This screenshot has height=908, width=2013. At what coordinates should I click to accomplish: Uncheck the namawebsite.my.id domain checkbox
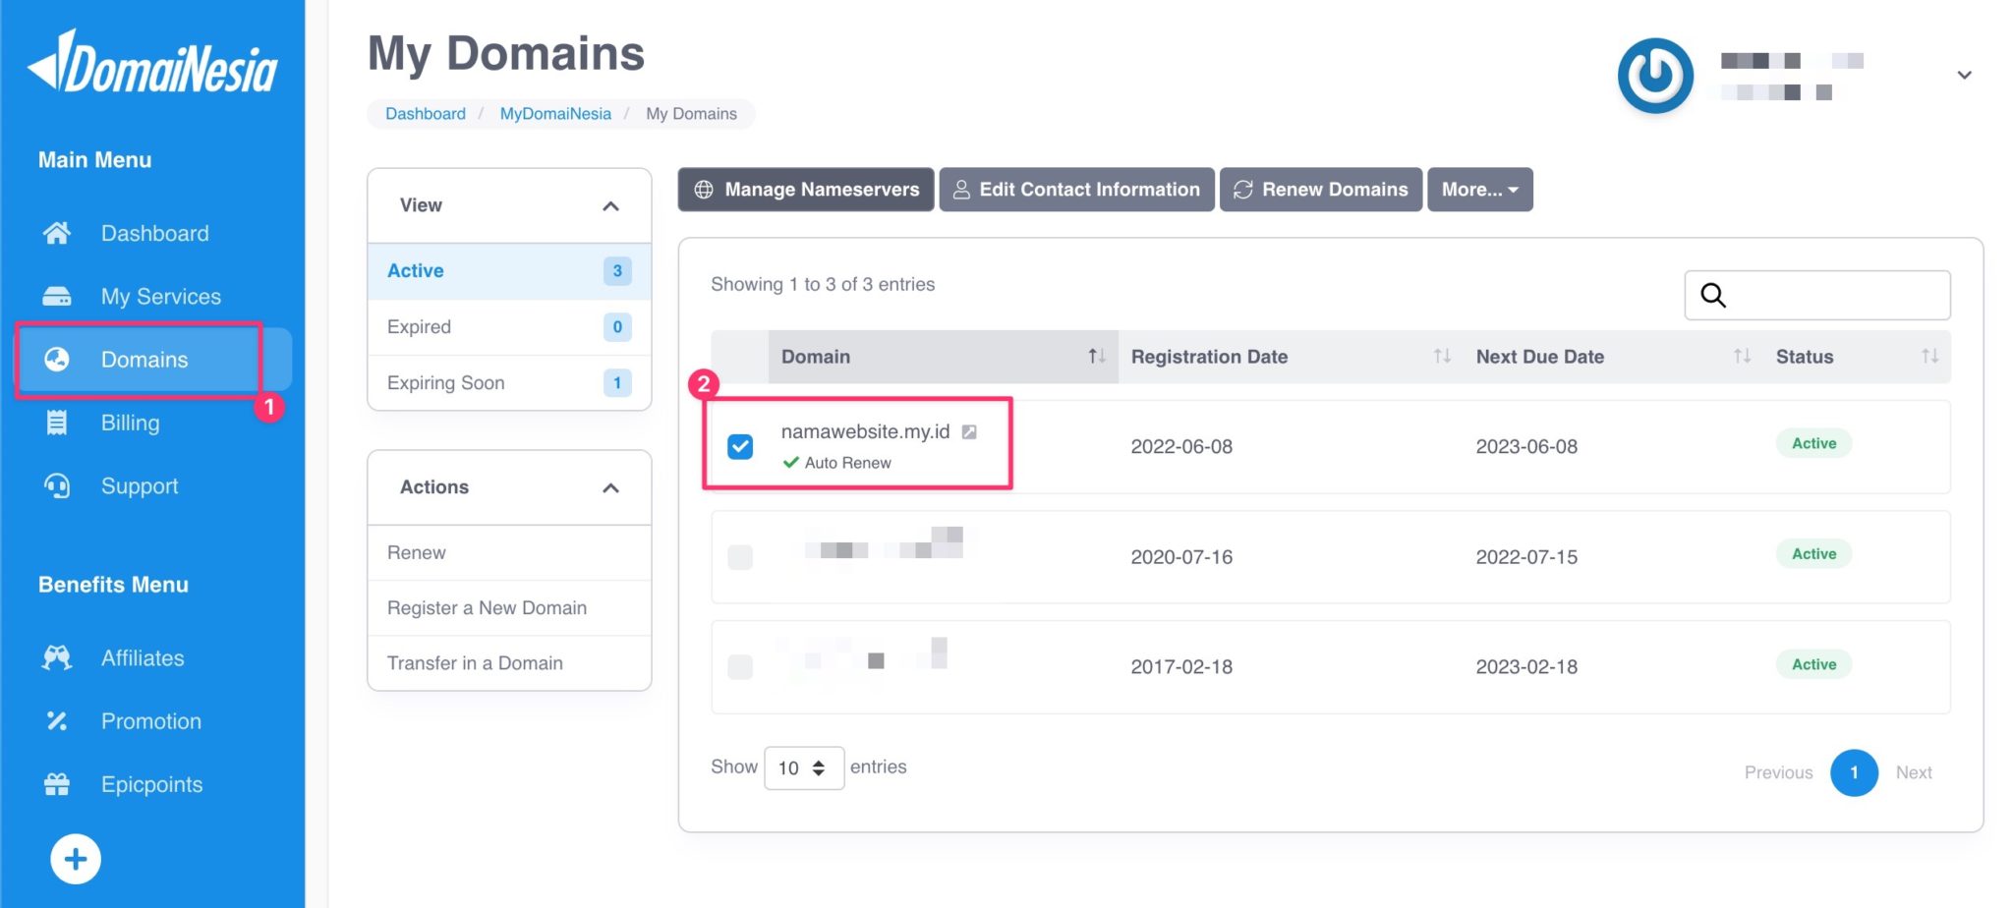click(739, 446)
